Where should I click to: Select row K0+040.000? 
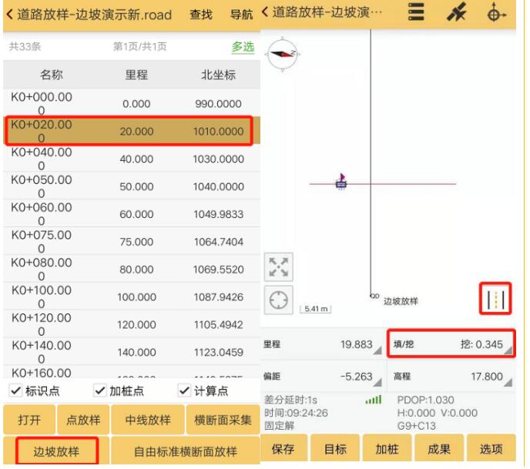click(x=132, y=159)
